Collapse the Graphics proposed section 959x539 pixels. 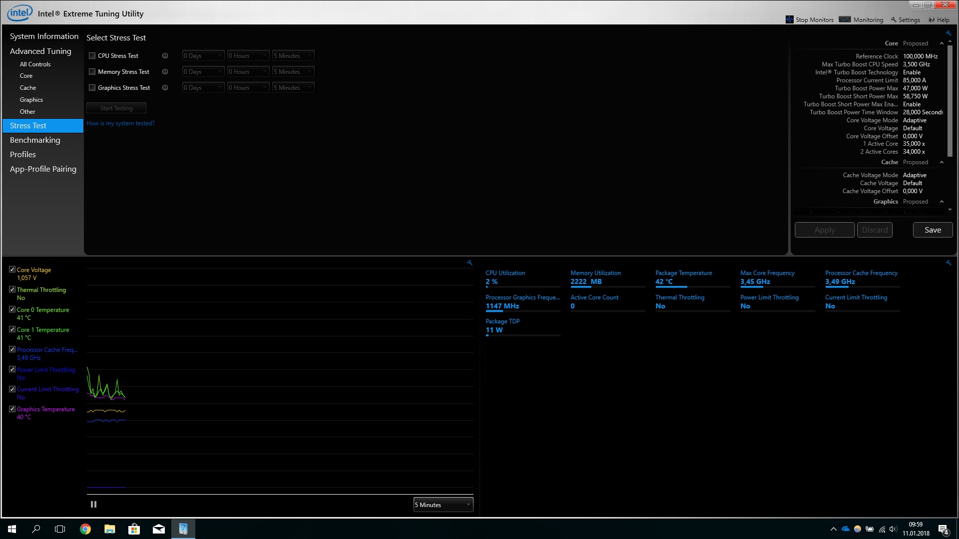942,202
